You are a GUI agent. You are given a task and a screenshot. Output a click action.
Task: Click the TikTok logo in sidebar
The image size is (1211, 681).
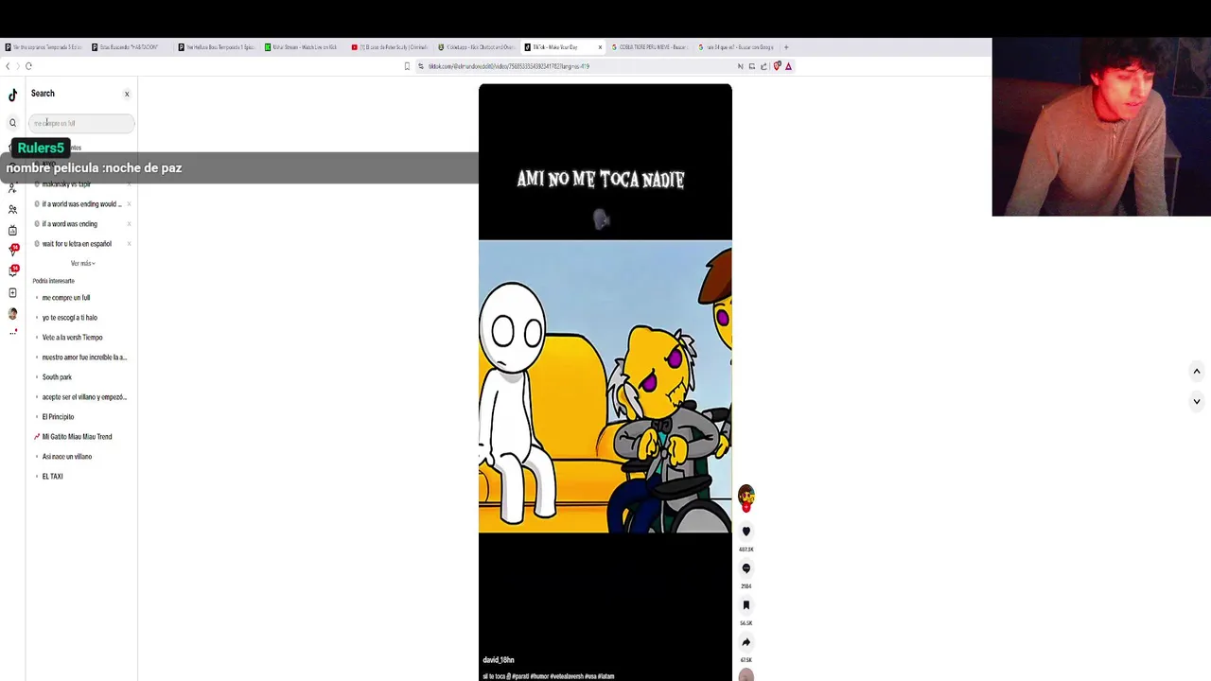pyautogui.click(x=12, y=95)
